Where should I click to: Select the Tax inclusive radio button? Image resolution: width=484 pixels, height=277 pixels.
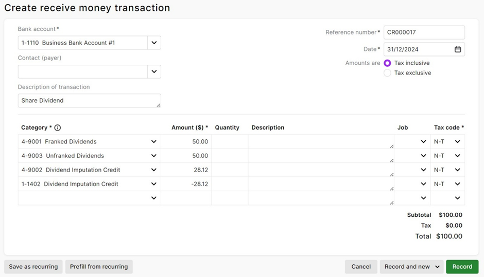(387, 63)
